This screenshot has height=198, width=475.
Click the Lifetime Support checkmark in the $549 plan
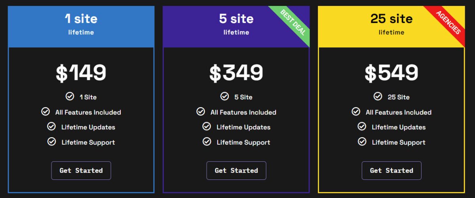(362, 141)
